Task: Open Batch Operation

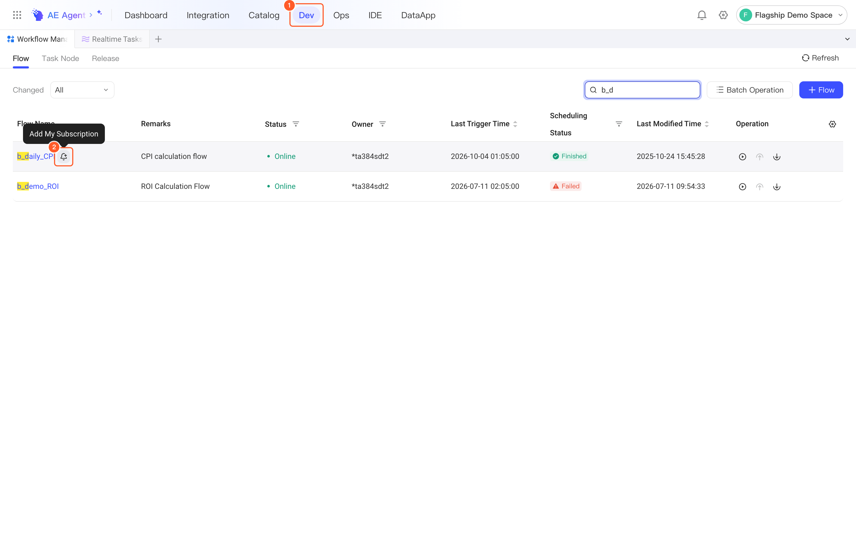Action: [750, 90]
